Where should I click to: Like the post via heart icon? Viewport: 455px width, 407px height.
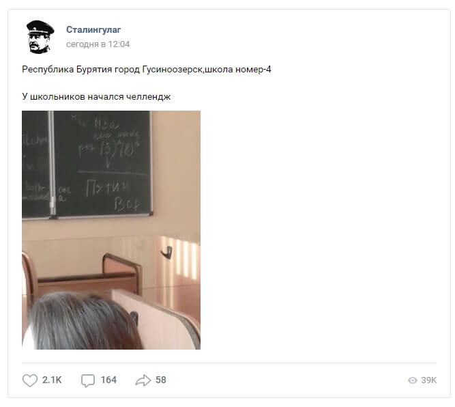30,380
